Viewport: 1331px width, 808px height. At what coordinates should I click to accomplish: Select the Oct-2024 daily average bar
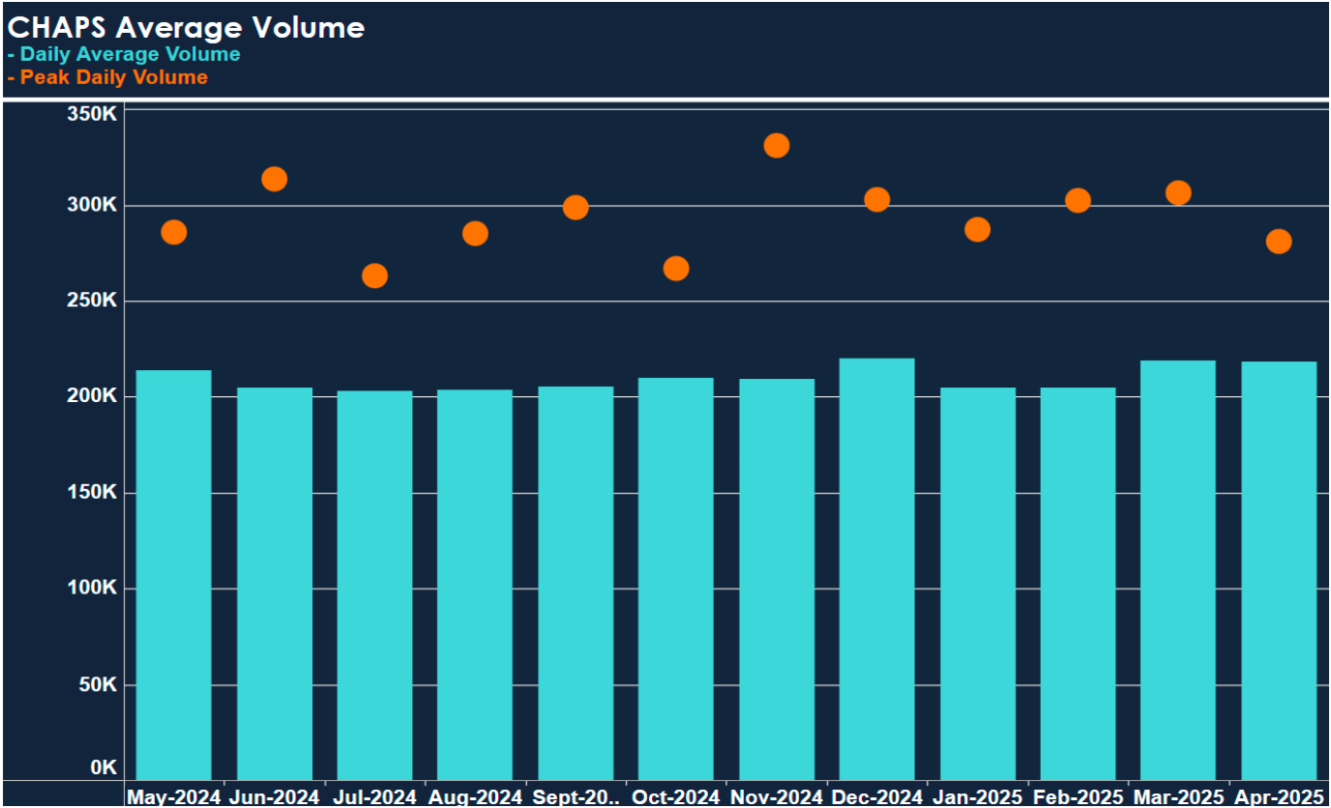[676, 579]
